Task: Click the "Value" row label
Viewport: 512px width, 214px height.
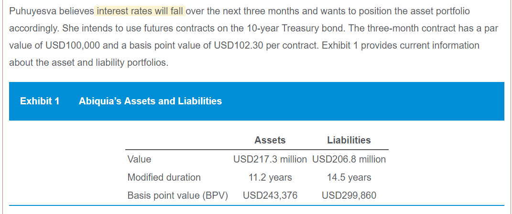Action: 139,159
